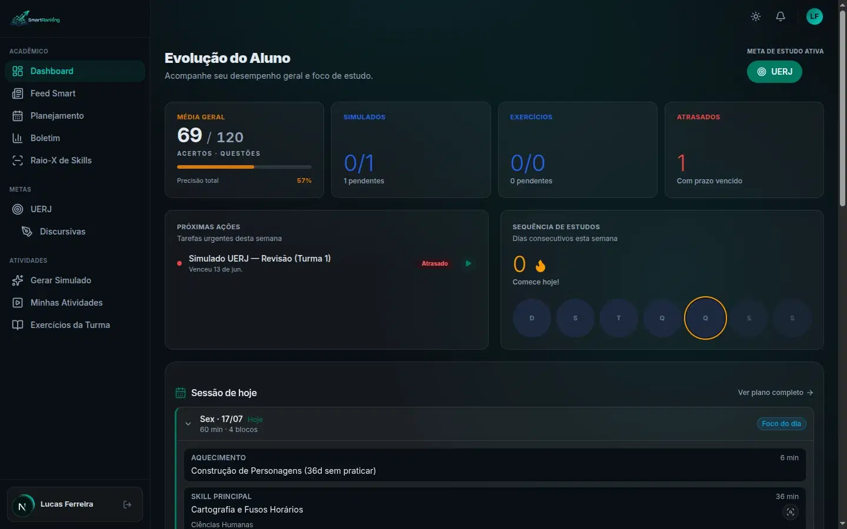Viewport: 847px width, 529px height.
Task: Click the SmartRanking logo
Action: [35, 18]
